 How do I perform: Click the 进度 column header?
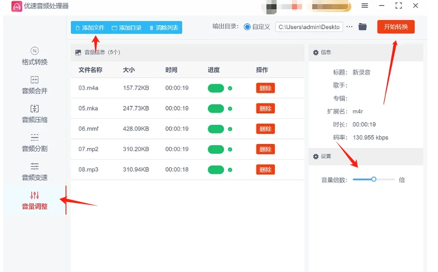(213, 70)
